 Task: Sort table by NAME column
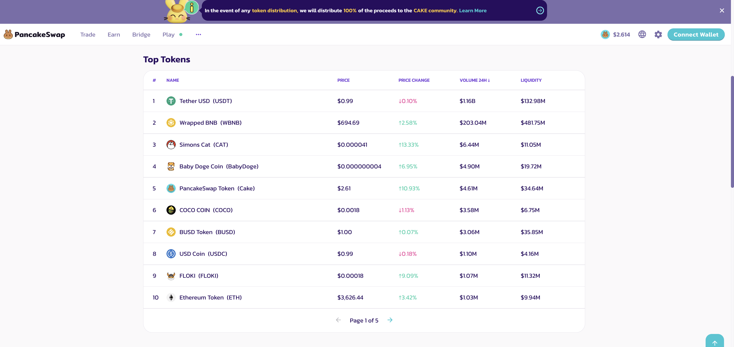[173, 80]
